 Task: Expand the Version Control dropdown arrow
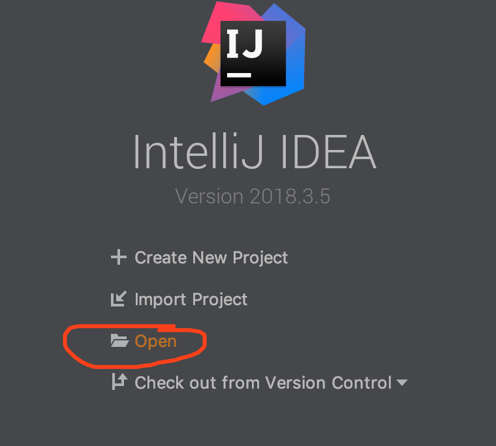(x=402, y=383)
